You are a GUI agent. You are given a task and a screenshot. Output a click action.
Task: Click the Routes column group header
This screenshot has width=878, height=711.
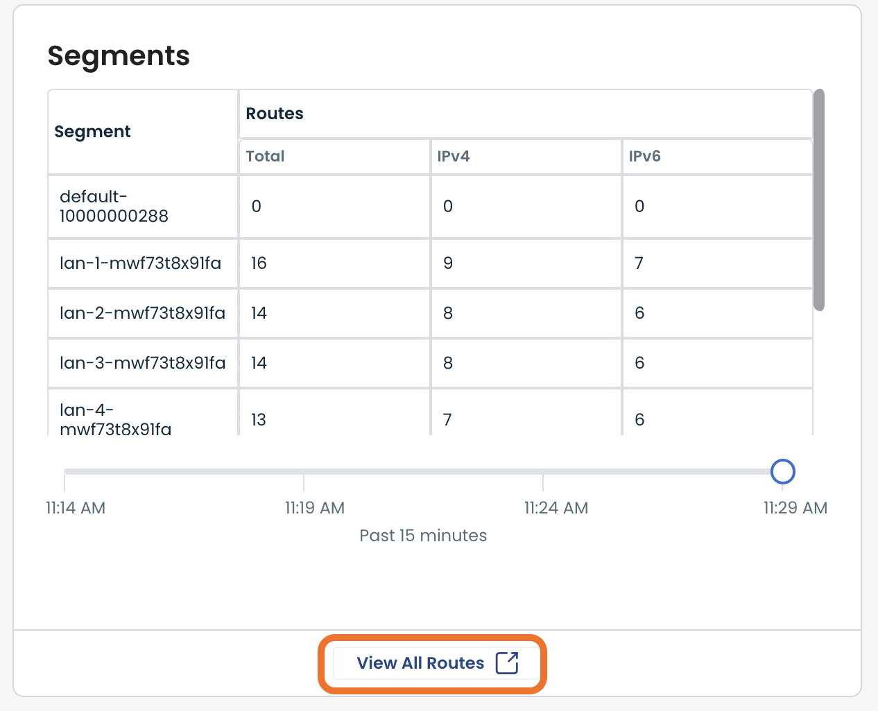[526, 114]
